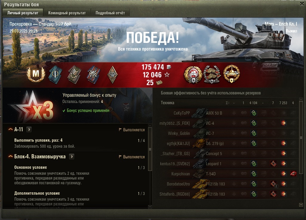Click the red cross shield medal

click(x=193, y=74)
